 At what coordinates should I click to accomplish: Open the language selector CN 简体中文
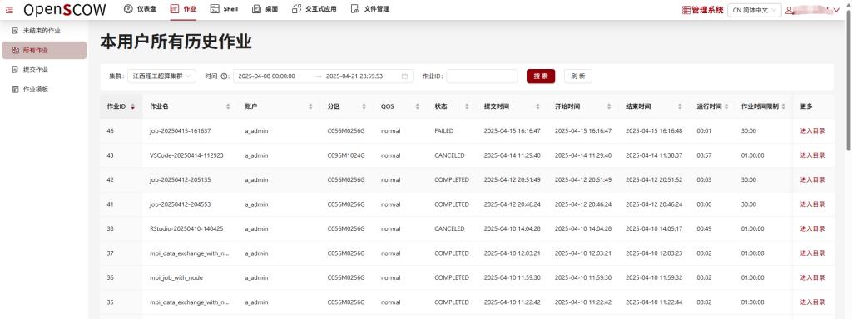click(x=754, y=10)
